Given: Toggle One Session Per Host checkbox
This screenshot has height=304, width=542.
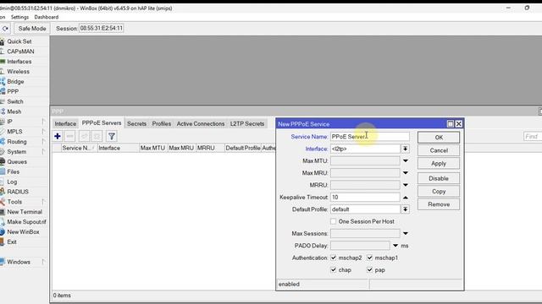Looking at the screenshot, I should point(333,221).
